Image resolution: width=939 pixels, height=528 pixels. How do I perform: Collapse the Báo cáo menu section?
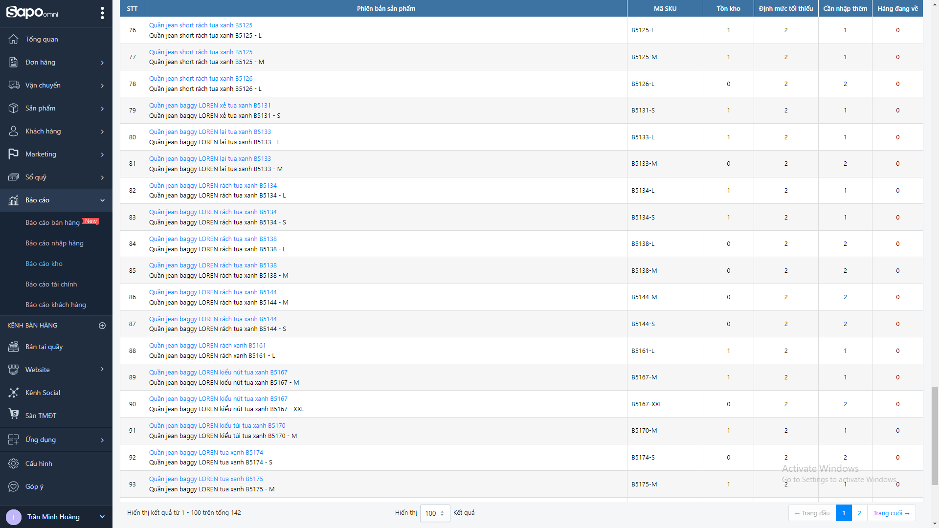click(102, 200)
